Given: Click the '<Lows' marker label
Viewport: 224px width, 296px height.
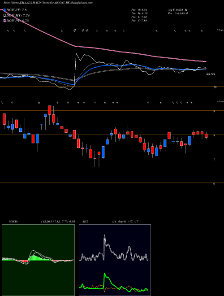Looking at the screenshot, I should [x=220, y=101].
